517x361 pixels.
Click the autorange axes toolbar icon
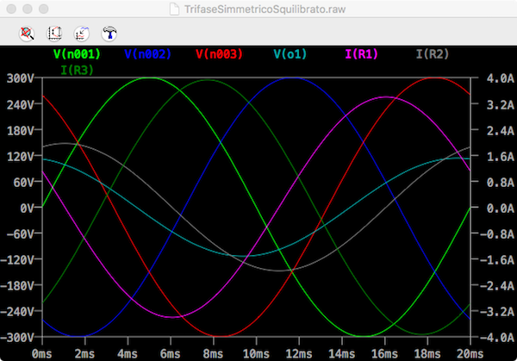click(54, 34)
